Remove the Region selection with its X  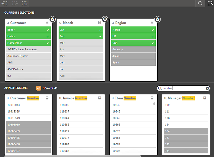click(x=158, y=19)
